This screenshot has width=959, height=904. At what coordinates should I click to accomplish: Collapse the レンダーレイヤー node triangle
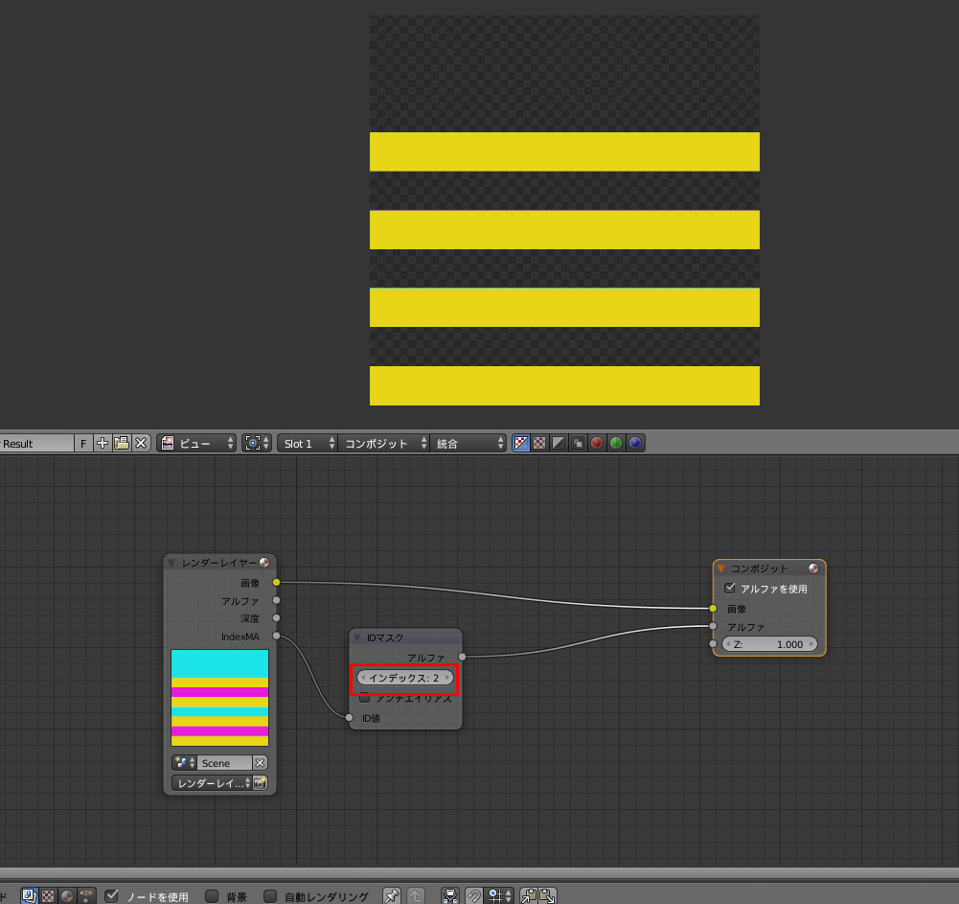(x=171, y=563)
